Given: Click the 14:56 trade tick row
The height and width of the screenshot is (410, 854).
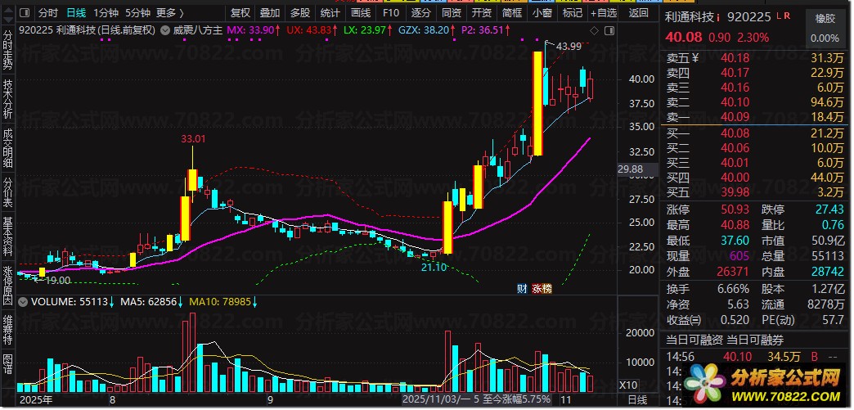Looking at the screenshot, I should 755,357.
